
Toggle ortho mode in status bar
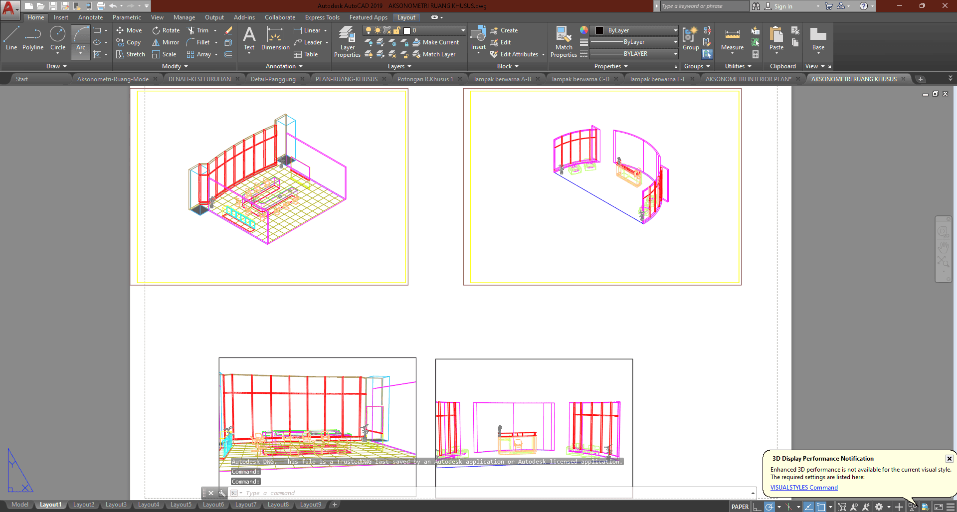click(x=757, y=507)
